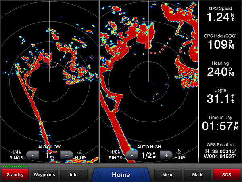Select the GPS Hdg (COG) readout
Screen dimensions: 242x182
tap(220, 42)
